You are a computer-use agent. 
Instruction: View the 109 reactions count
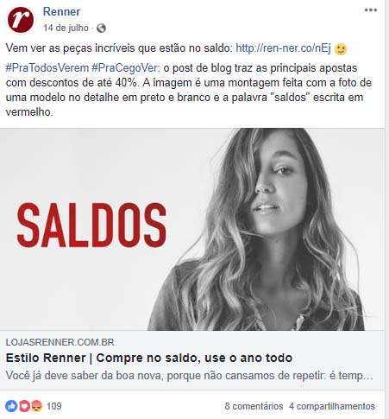point(54,406)
